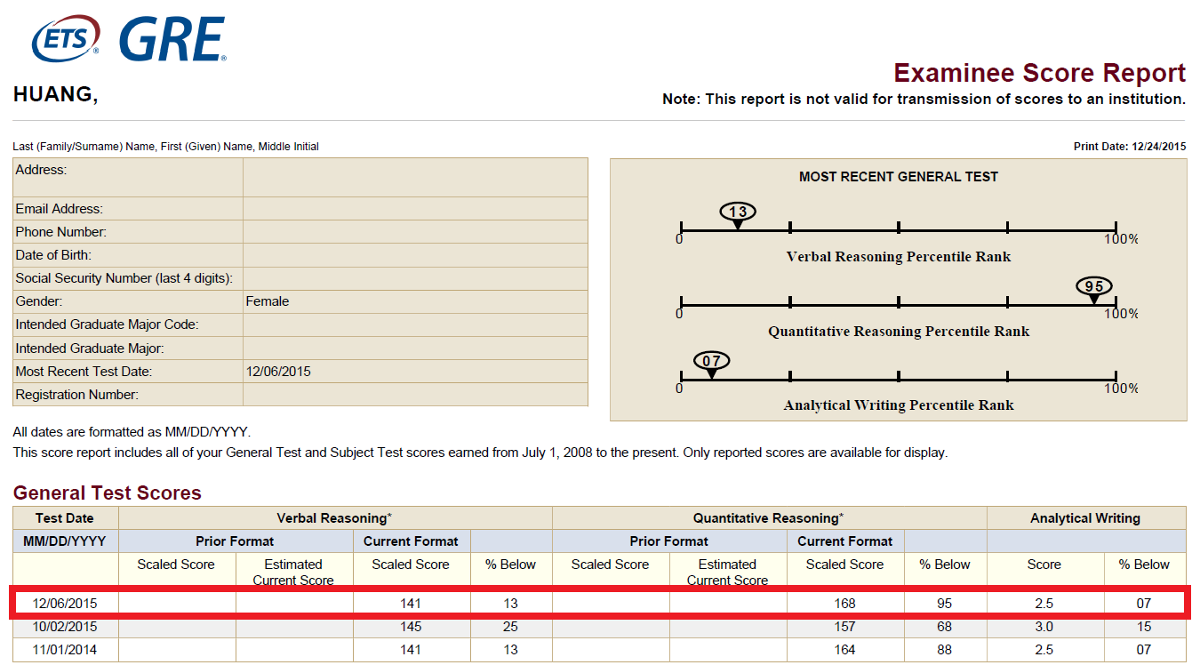Screen dimensions: 1200x665
Task: Select verbal % below 13 in the 12/06/2015 row
Action: [510, 604]
